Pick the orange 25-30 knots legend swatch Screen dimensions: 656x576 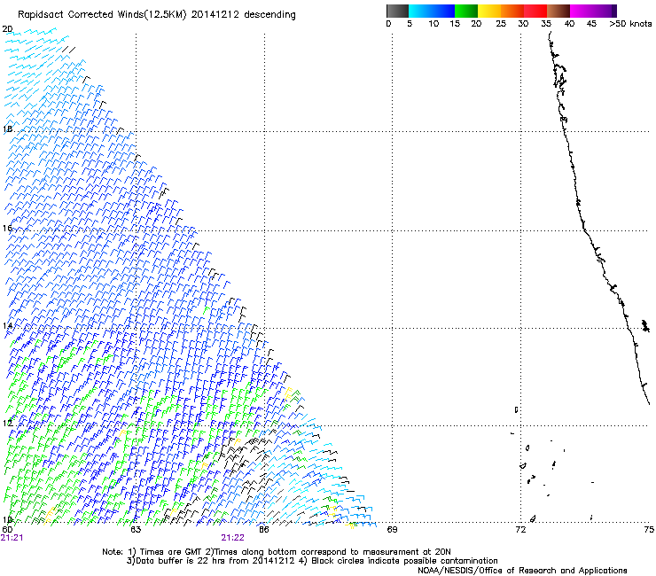[x=512, y=11]
